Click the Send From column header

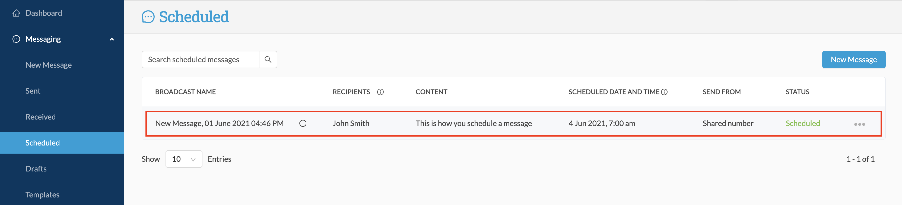[x=721, y=92]
